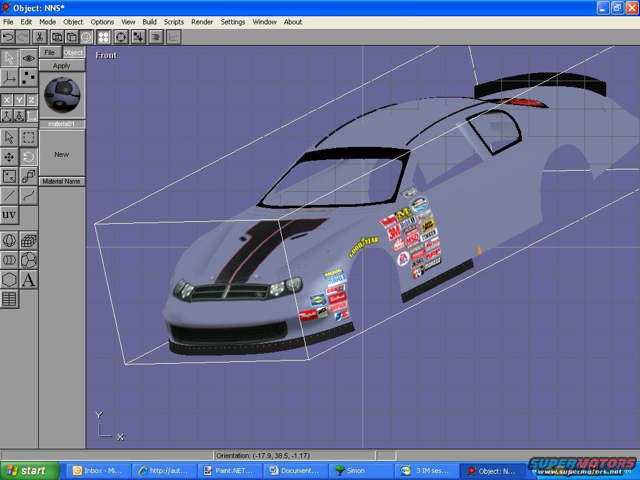Toggle the eye view mode button
Screen dimensions: 640x480
29,58
